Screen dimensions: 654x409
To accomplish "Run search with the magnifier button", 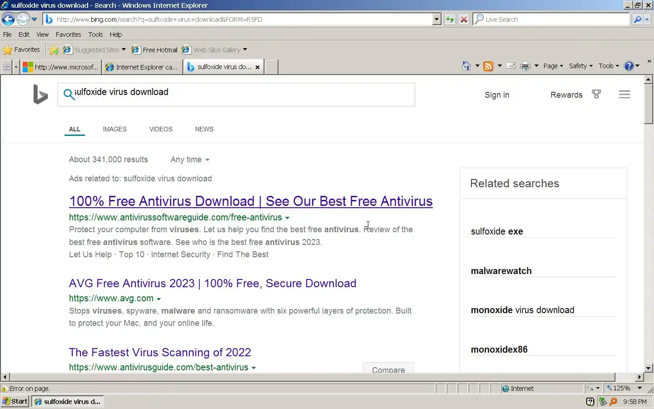I will click(x=638, y=20).
